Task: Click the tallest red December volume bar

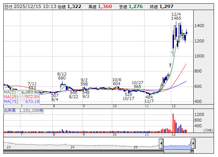Action: [173, 123]
